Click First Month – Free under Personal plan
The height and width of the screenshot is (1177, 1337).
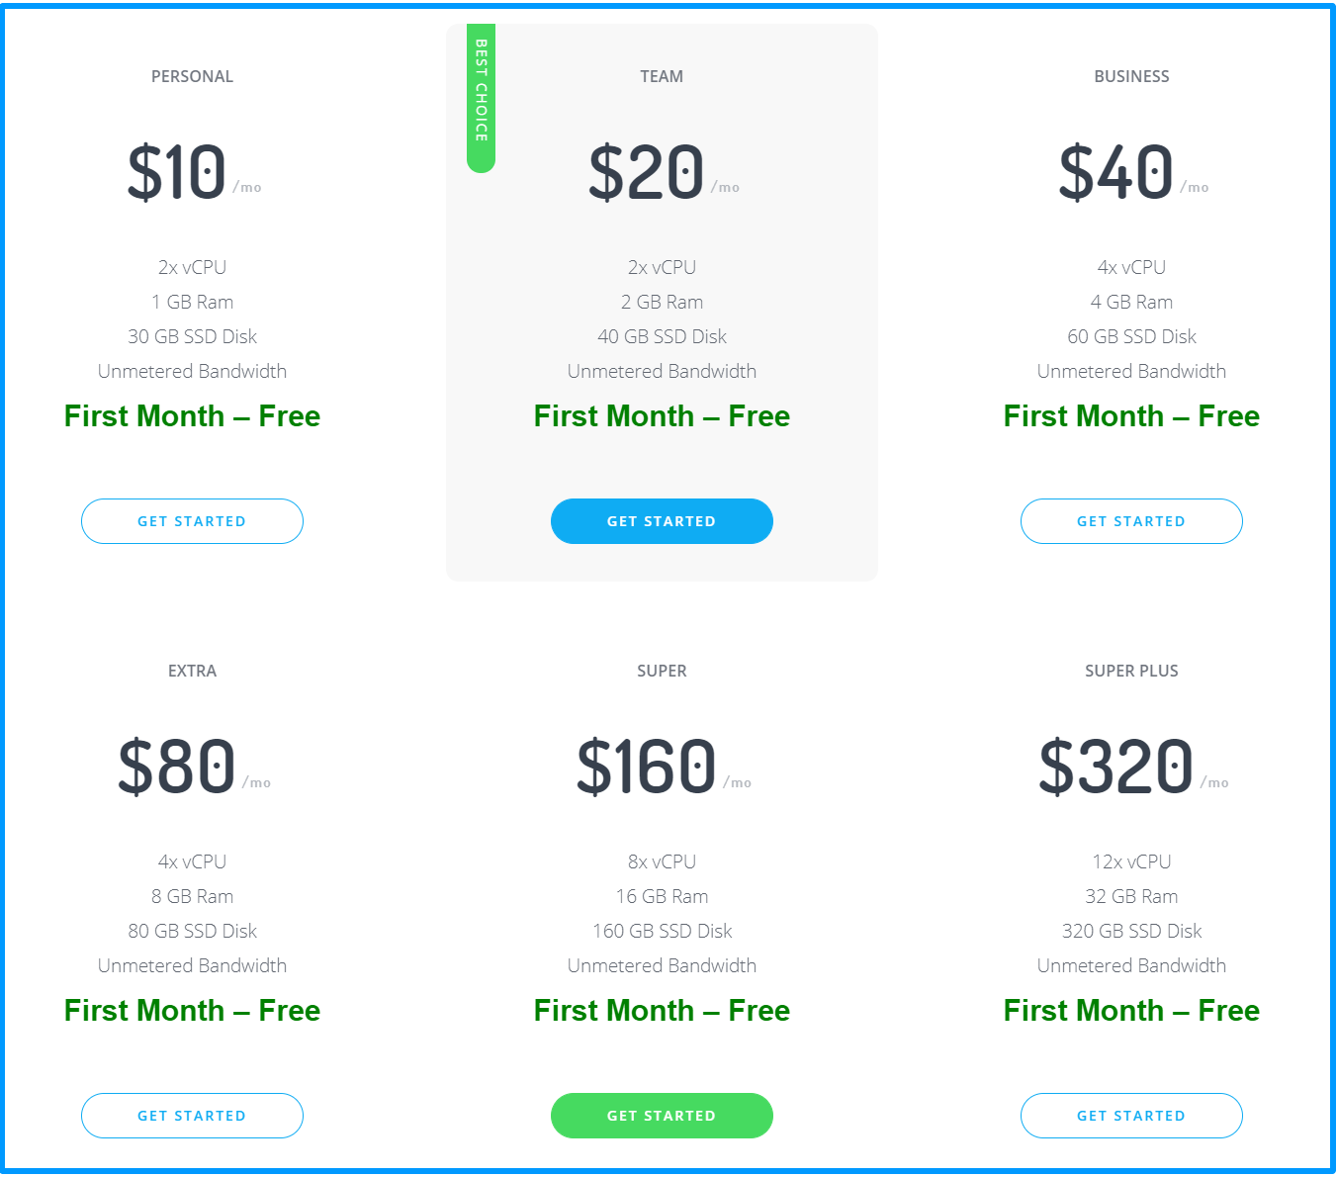(192, 416)
